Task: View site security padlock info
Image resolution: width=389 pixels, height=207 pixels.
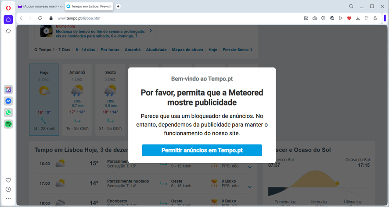Action: click(51, 18)
